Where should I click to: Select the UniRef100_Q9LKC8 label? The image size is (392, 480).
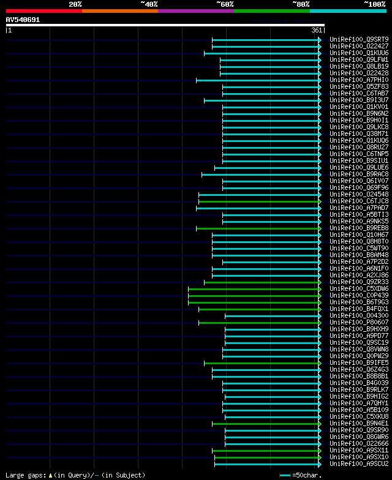point(359,127)
